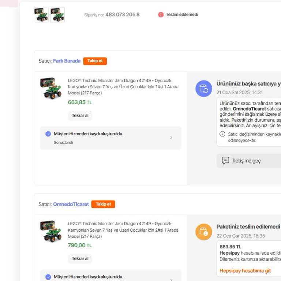Open the LEGO product title under Fark Burada
Screen dimensions: 281x281
[123, 87]
